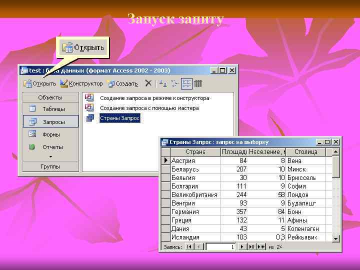Open Конструктор design view button
The image size is (360, 270).
click(x=81, y=83)
